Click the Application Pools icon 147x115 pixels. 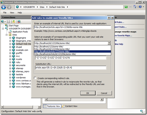(x=10, y=32)
